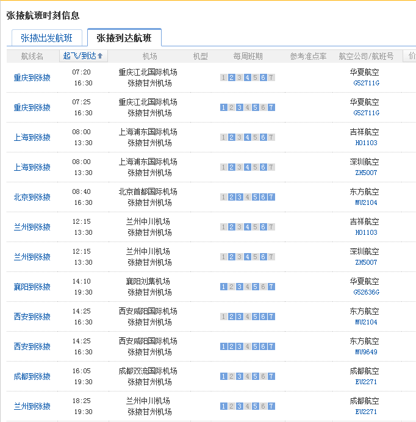Sort by the 起飞/到达 column header

click(x=83, y=56)
